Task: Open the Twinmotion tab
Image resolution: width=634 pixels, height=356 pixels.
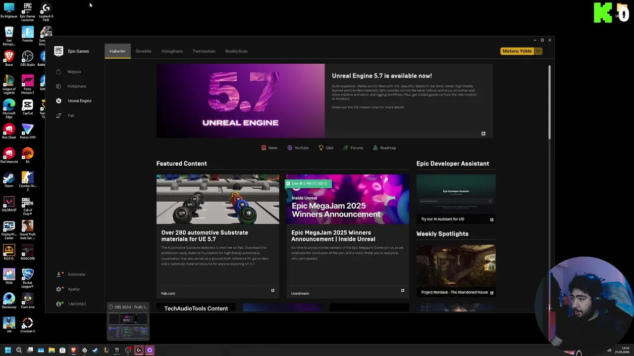Action: pyautogui.click(x=204, y=51)
